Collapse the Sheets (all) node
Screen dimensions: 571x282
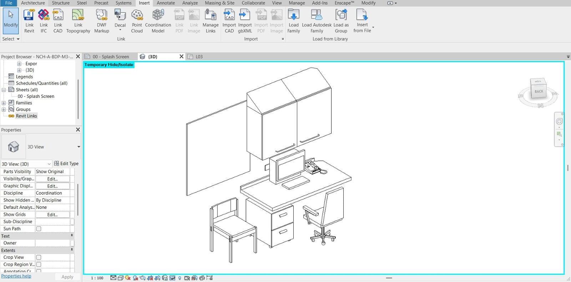tap(4, 90)
